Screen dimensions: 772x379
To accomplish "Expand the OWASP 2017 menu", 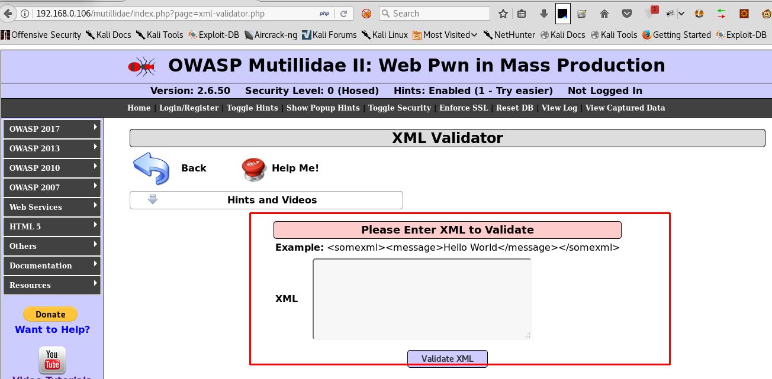I will click(x=52, y=129).
